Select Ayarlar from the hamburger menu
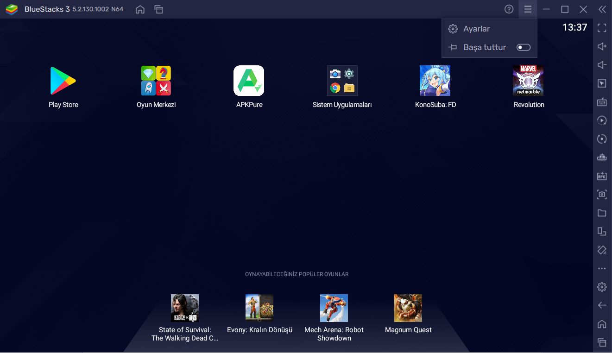612x353 pixels. coord(489,29)
